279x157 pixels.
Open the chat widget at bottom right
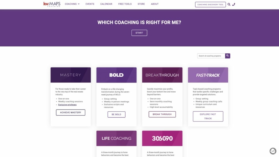(x=272, y=151)
